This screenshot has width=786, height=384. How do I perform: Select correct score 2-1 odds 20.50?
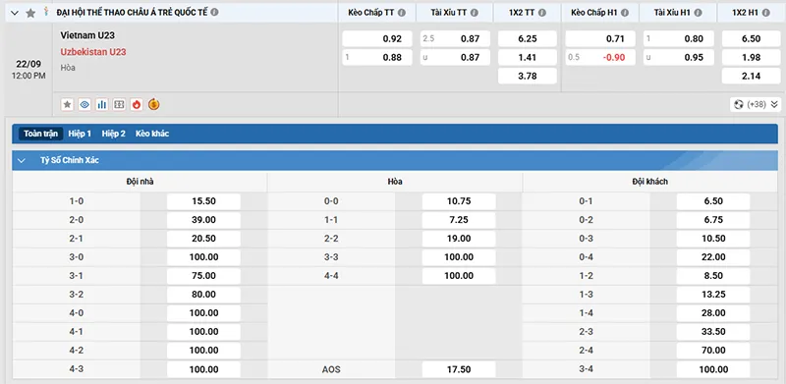click(x=203, y=239)
